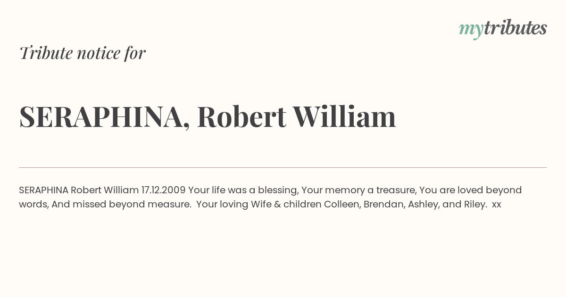The width and height of the screenshot is (566, 297).
Task: Click the horizontal divider line
Action: [x=283, y=167]
